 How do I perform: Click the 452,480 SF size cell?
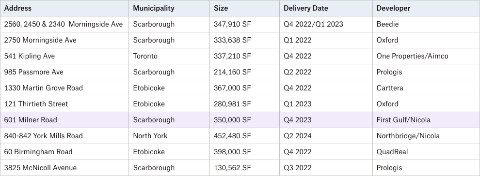coord(244,136)
